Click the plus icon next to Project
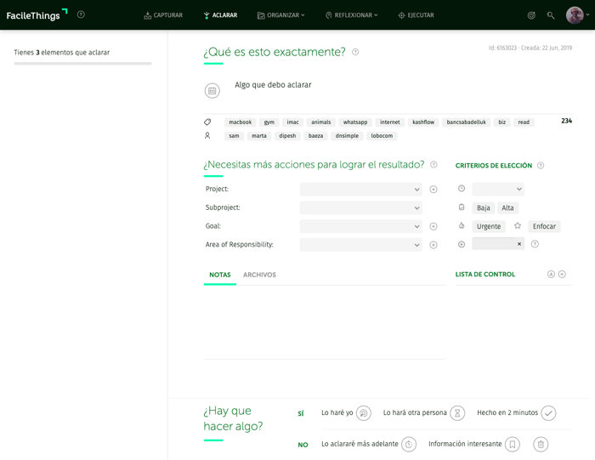This screenshot has width=595, height=460. pos(433,190)
